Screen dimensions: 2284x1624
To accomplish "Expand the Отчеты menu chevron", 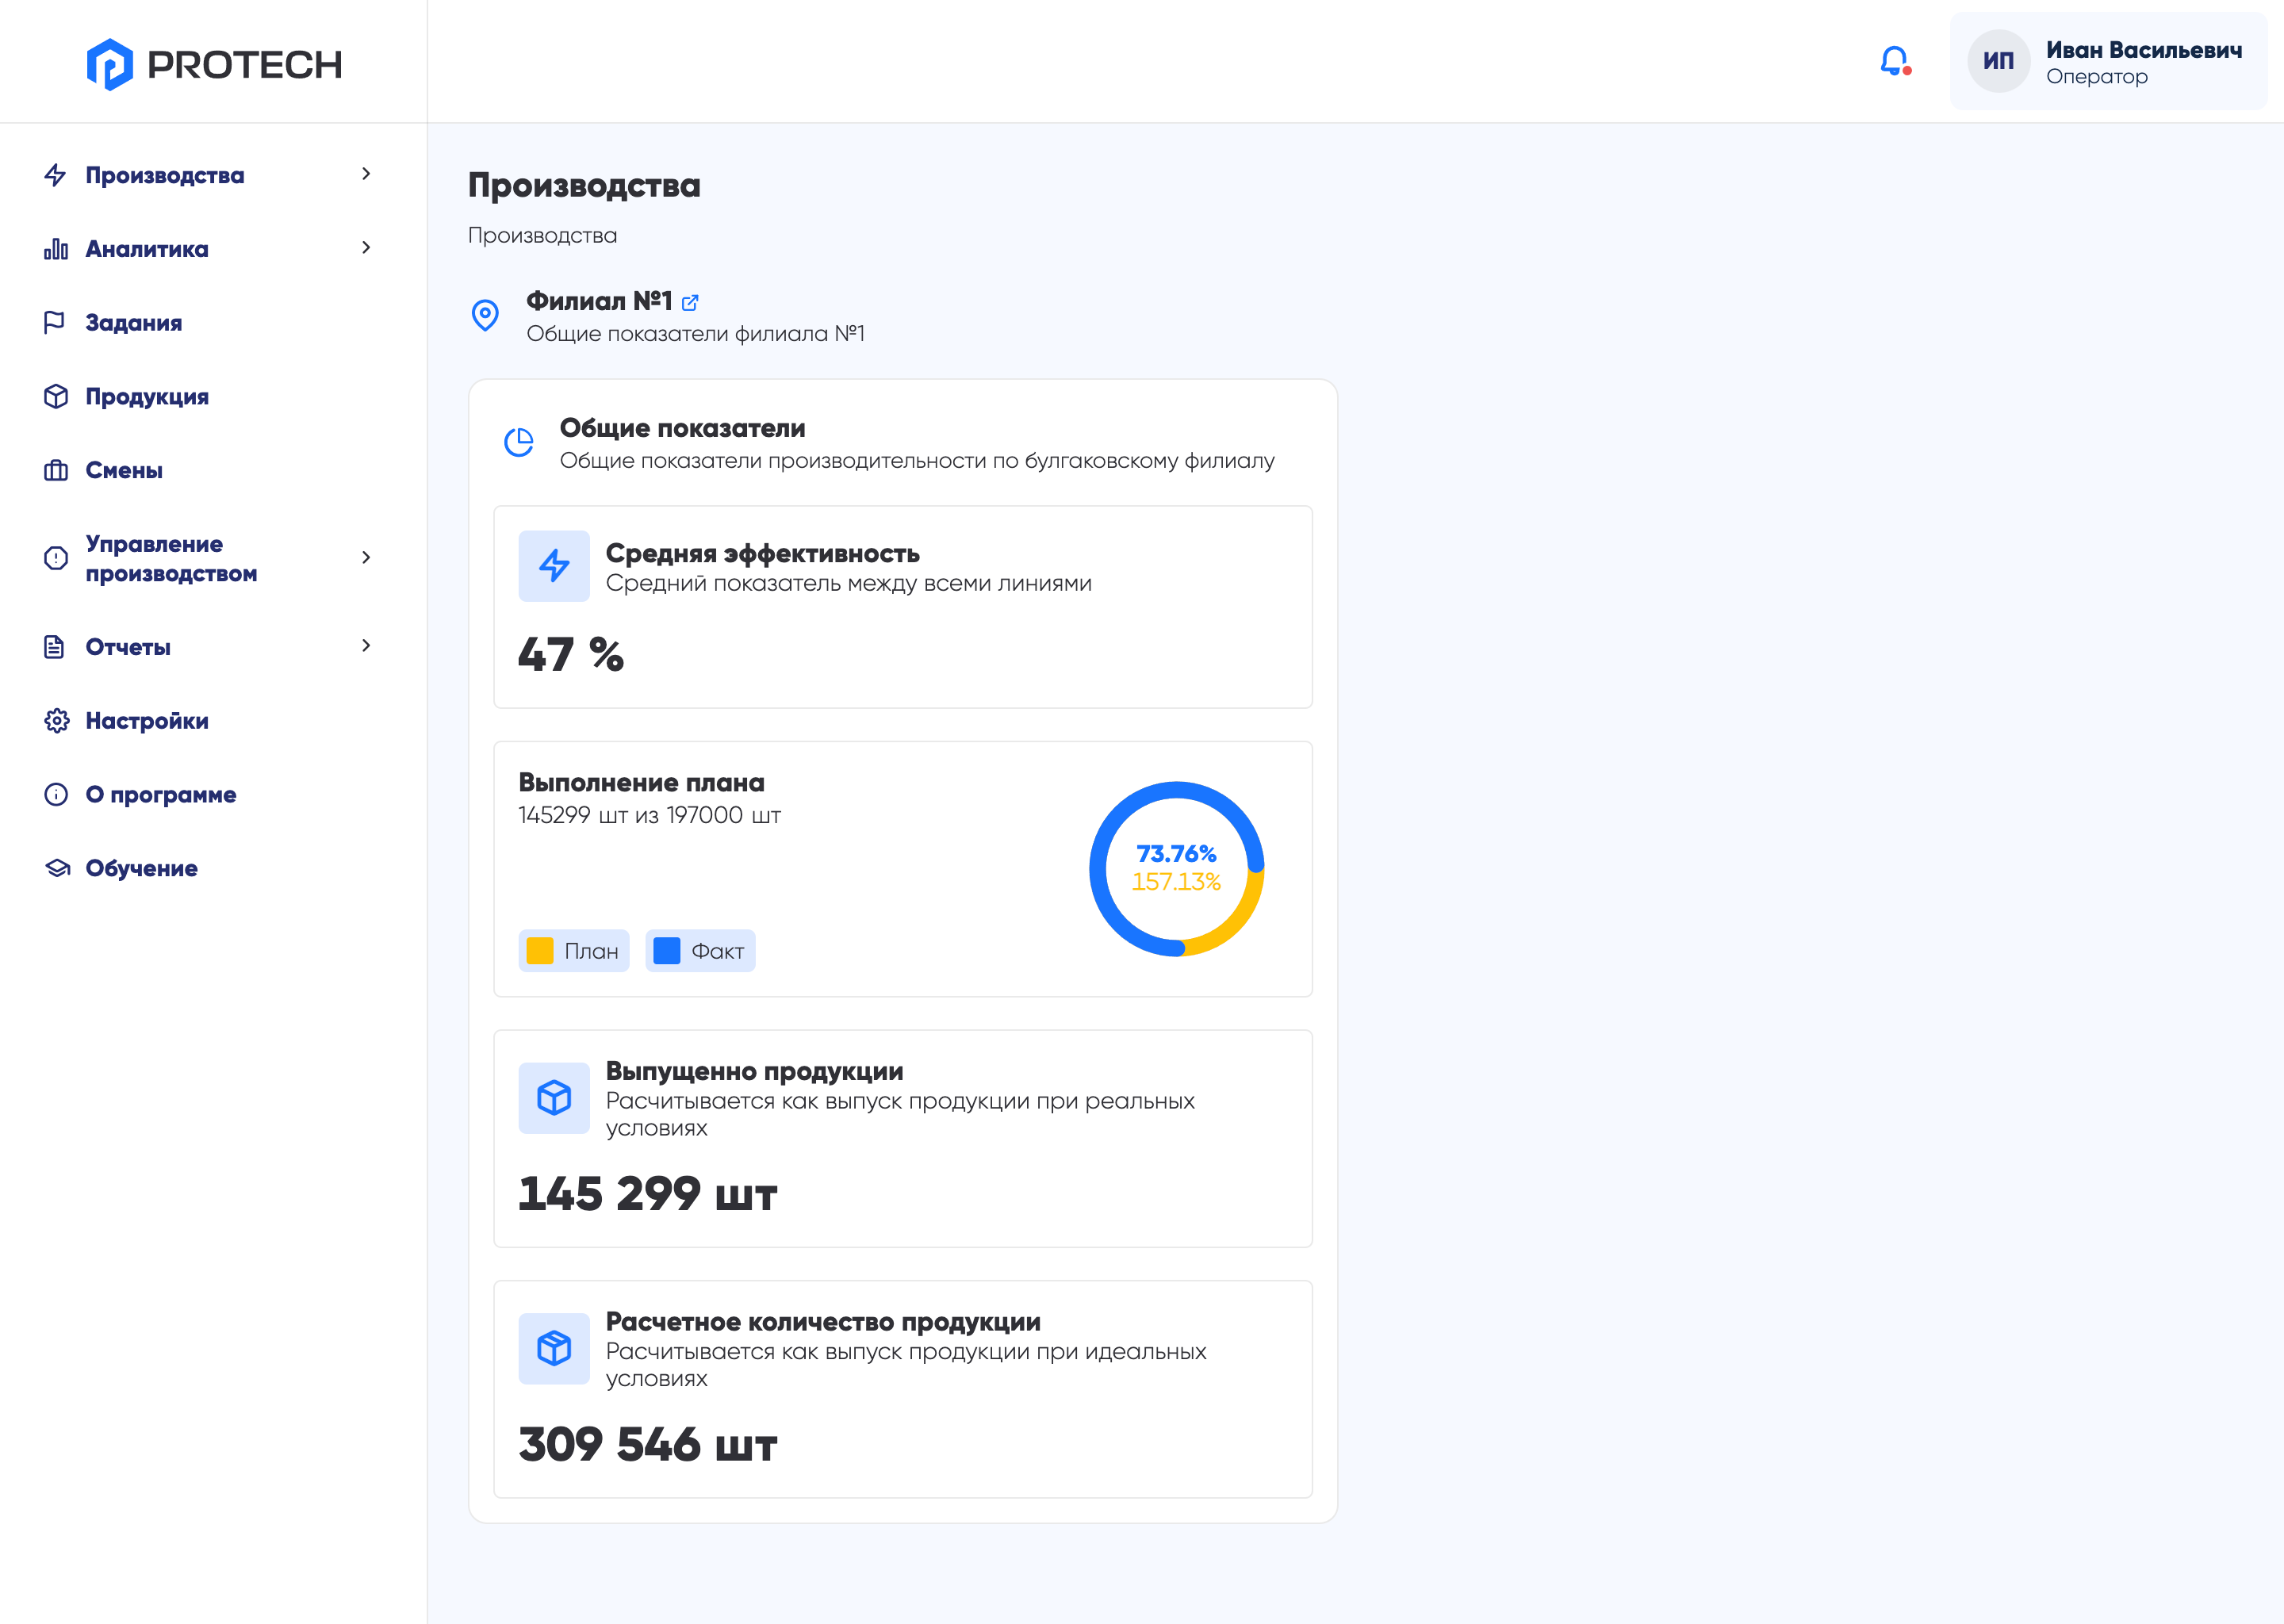I will 366,646.
